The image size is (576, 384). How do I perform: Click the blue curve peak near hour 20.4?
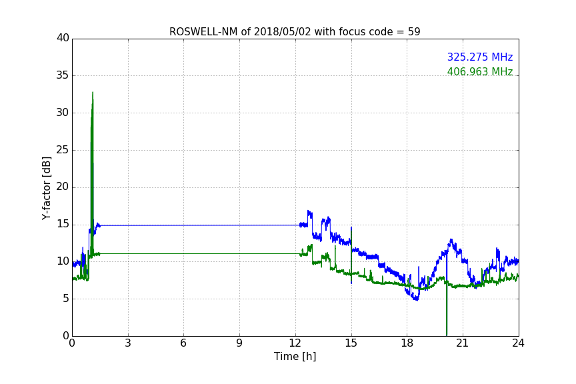coord(451,240)
